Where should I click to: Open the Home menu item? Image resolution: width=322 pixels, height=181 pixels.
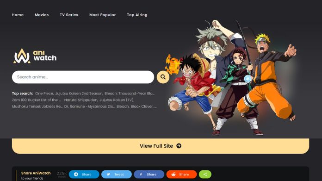(18, 15)
